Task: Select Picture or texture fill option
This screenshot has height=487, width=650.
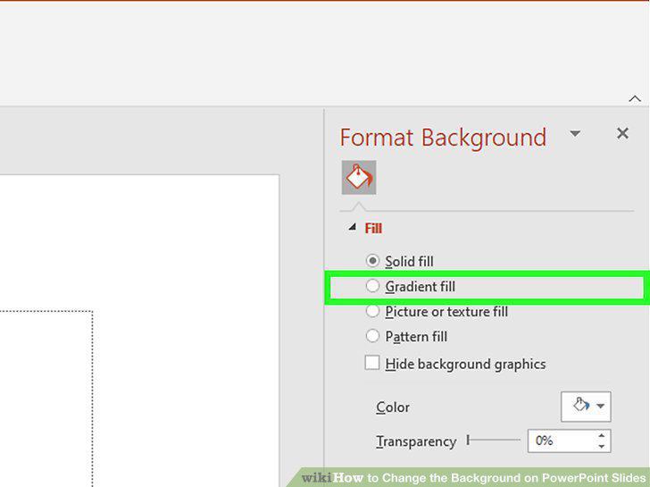Action: tap(372, 311)
